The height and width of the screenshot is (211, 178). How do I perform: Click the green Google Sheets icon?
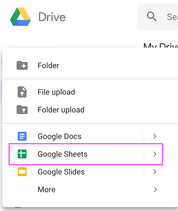(x=22, y=154)
